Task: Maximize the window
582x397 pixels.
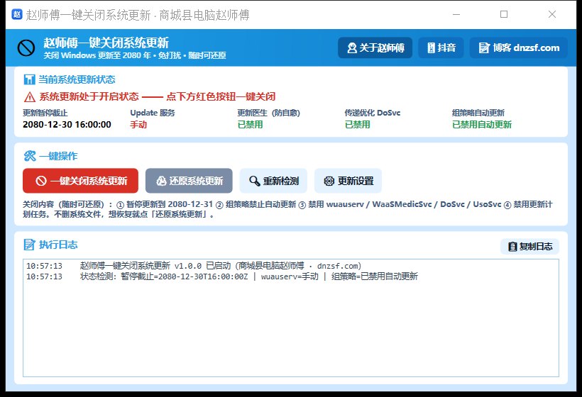Action: point(504,14)
